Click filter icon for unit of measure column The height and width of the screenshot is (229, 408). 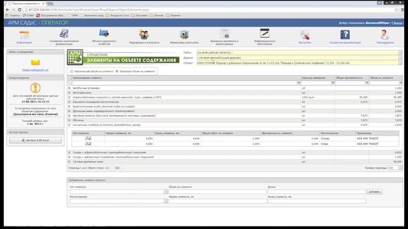(333, 83)
